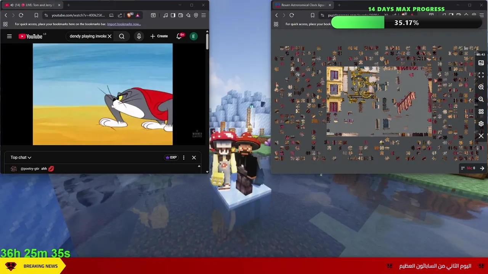Open site settings icon beside youtube.com URL
This screenshot has height=274, width=488.
46,15
